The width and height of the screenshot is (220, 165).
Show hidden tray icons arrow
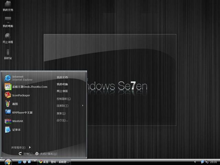click(x=195, y=162)
